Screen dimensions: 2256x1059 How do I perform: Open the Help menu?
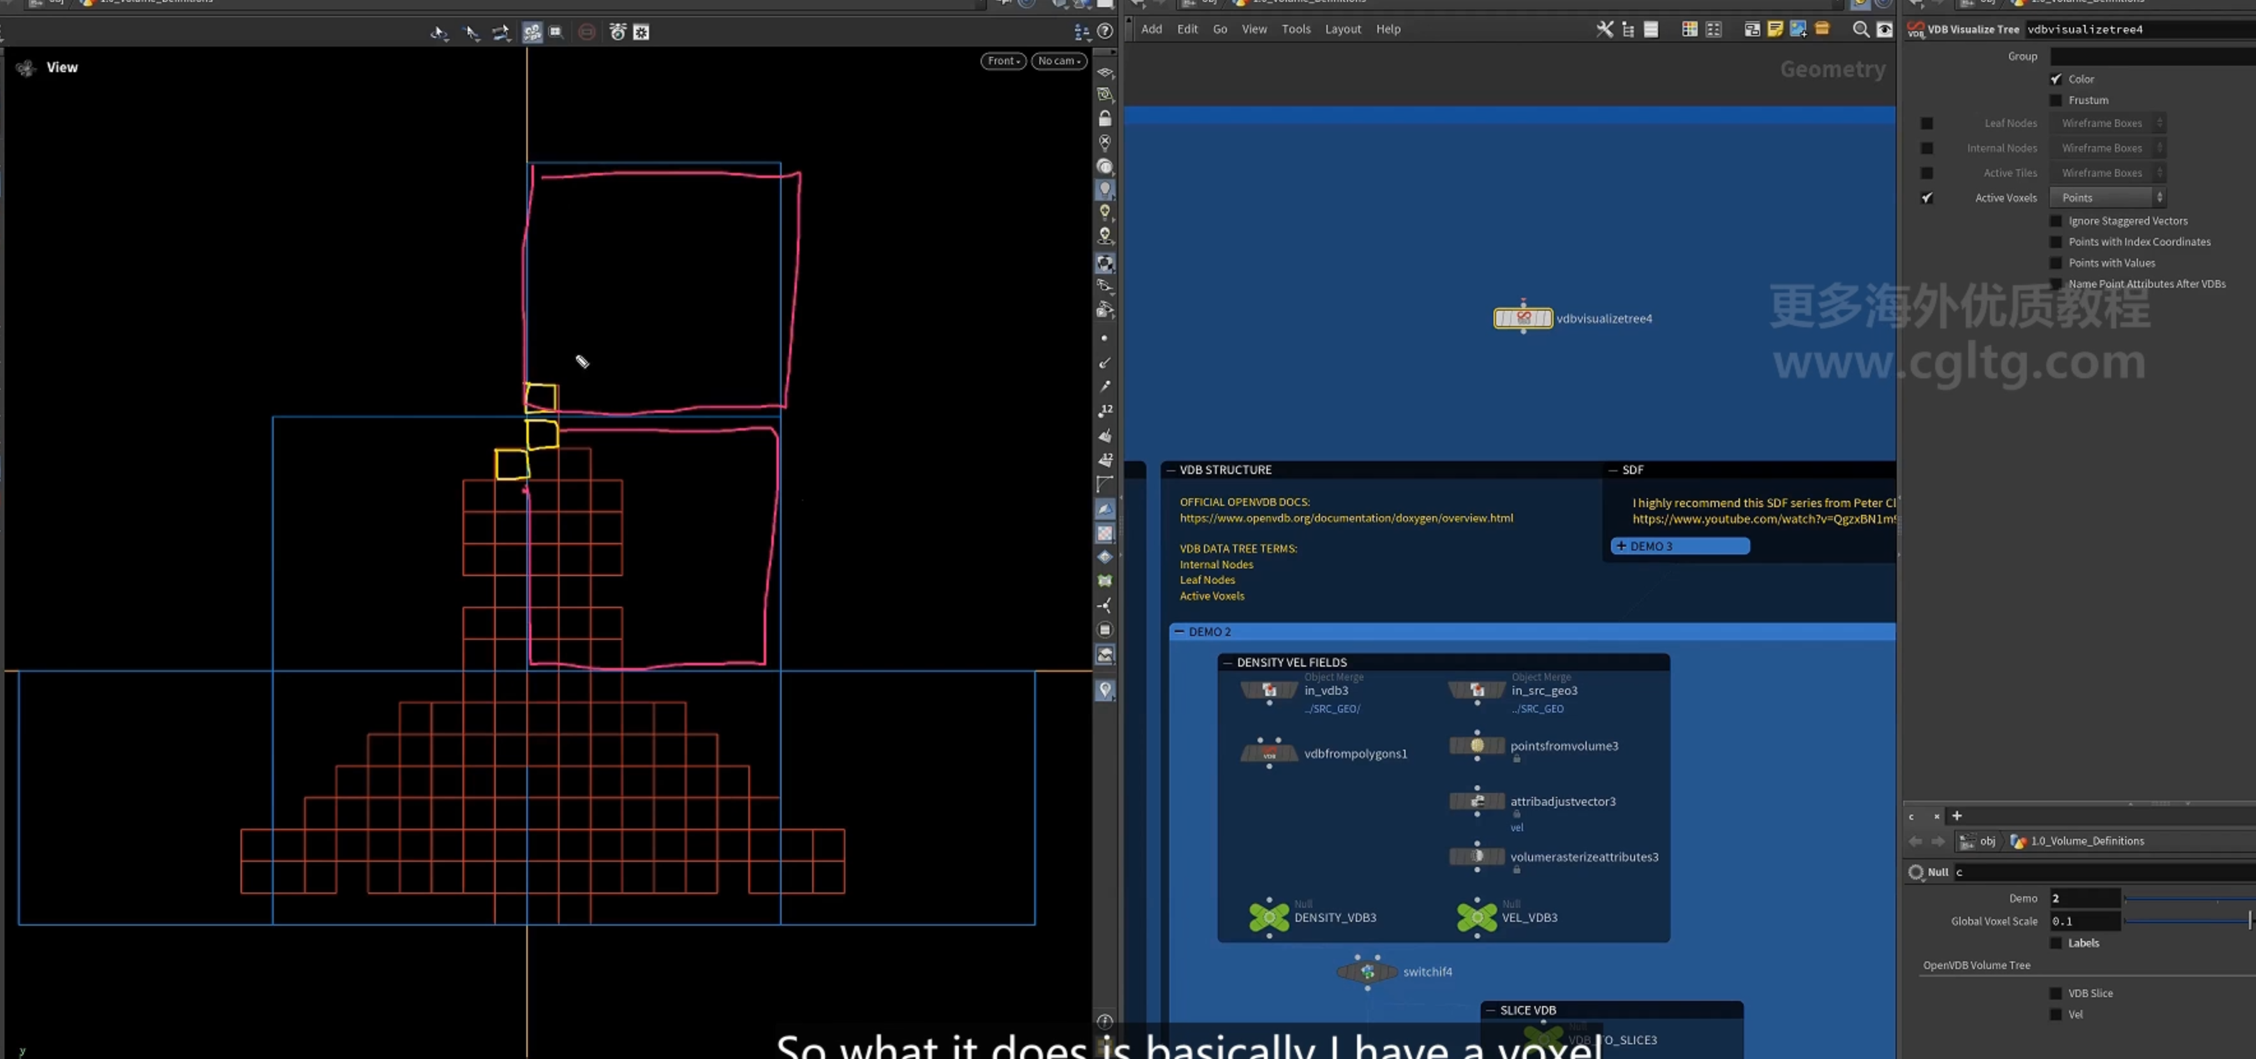tap(1387, 29)
